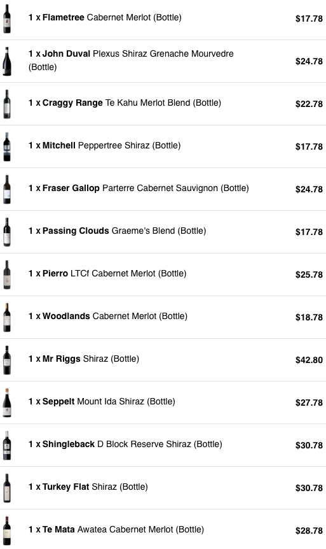Open the Fraser Gallop Parterre bottle thumbnail
The image size is (326, 549).
point(7,189)
